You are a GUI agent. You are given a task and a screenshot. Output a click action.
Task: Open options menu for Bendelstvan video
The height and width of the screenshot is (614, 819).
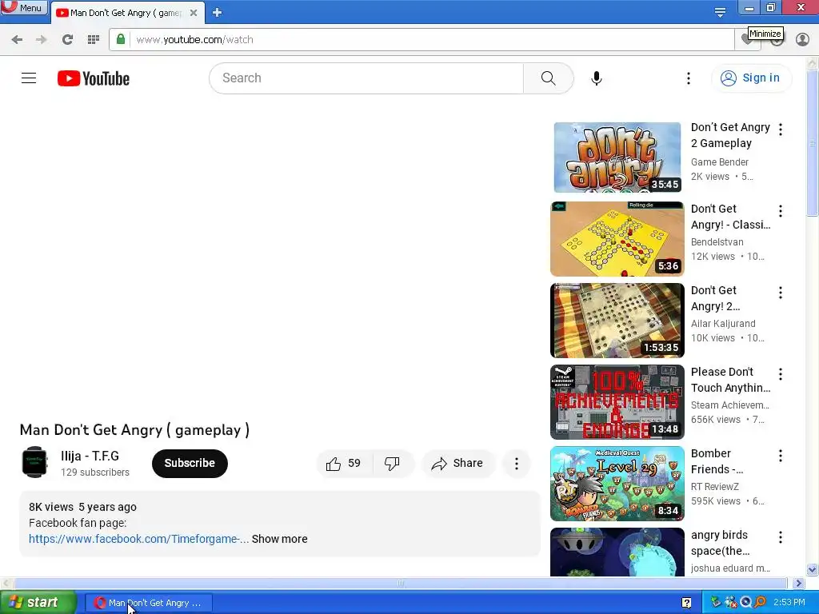click(781, 211)
